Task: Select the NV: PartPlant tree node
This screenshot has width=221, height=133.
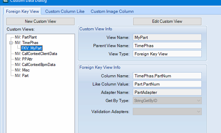Action: pos(26,37)
